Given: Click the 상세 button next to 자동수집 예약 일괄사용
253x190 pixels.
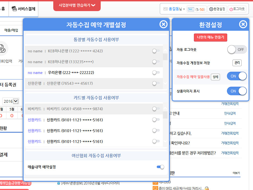Looking at the screenshot, I should tap(215, 77).
